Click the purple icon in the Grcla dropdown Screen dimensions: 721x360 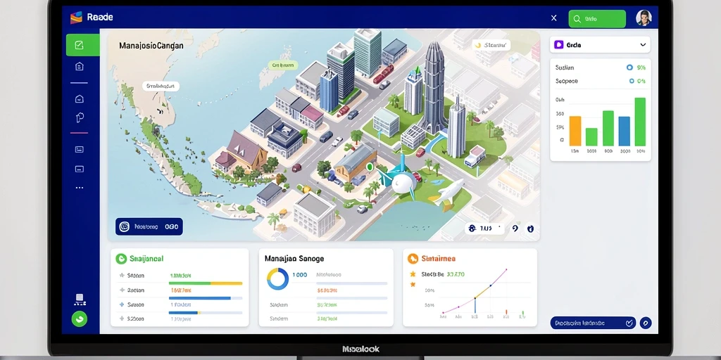(558, 44)
